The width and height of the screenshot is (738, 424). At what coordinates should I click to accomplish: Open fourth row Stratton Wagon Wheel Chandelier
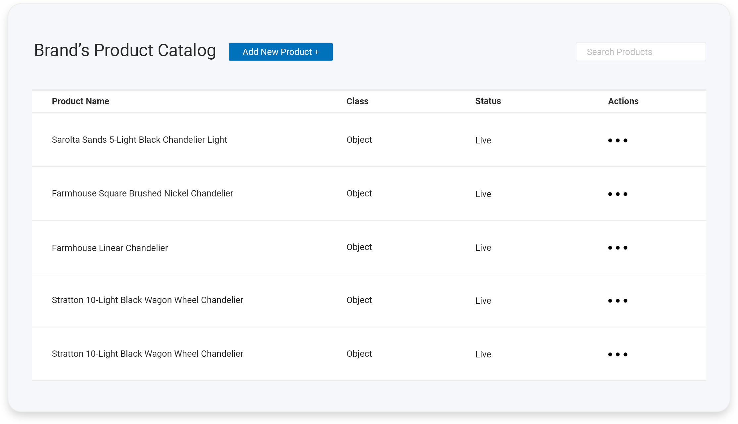147,300
